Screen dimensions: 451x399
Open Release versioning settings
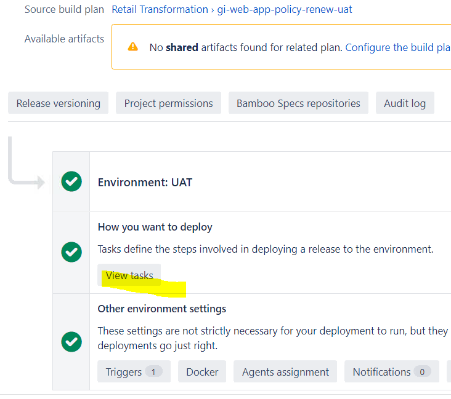point(59,103)
